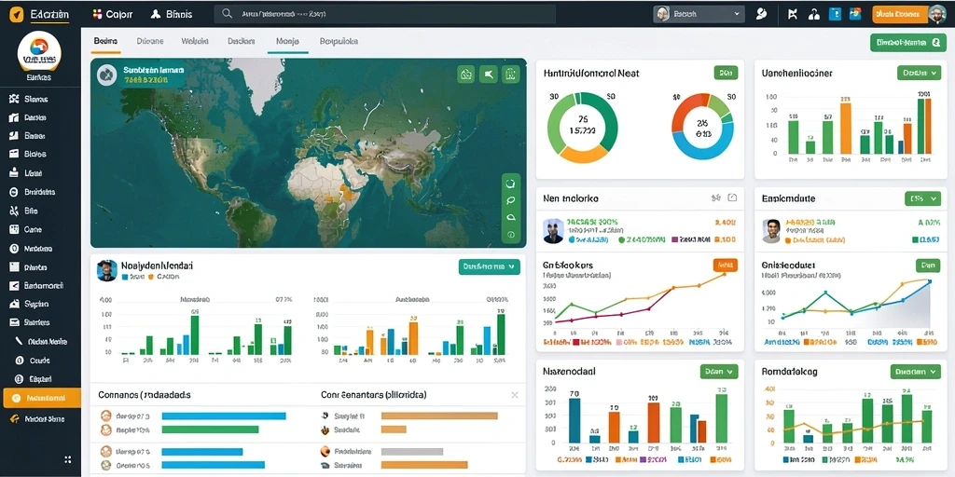Open the user profile dropdown in top bar
This screenshot has height=477, width=955.
click(699, 13)
